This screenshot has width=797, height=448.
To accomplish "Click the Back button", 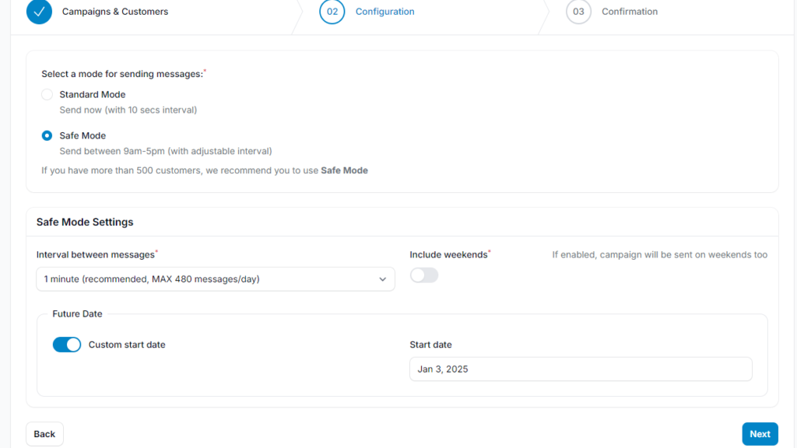I will (44, 434).
